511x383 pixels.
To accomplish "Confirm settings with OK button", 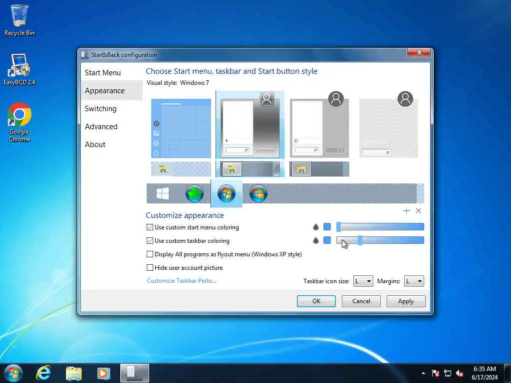I will pyautogui.click(x=316, y=301).
